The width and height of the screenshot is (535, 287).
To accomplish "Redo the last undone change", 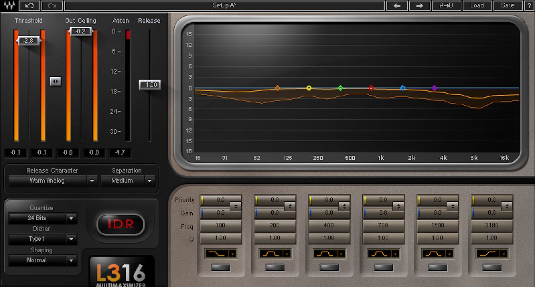I will point(52,5).
